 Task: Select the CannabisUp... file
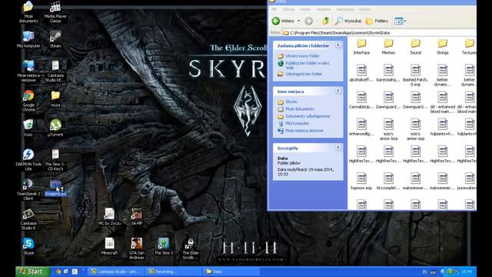(361, 100)
